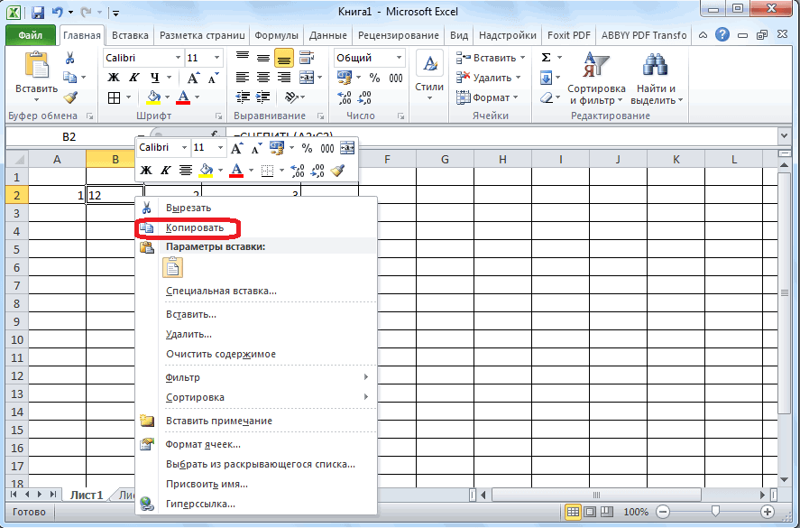800x528 pixels.
Task: Click the Cut scissors icon in ribbon
Action: coord(70,58)
